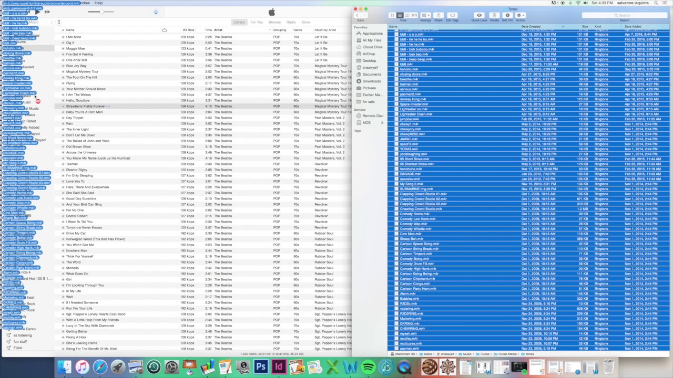This screenshot has height=378, width=673.
Task: Click iTunes play button
Action: tap(37, 12)
